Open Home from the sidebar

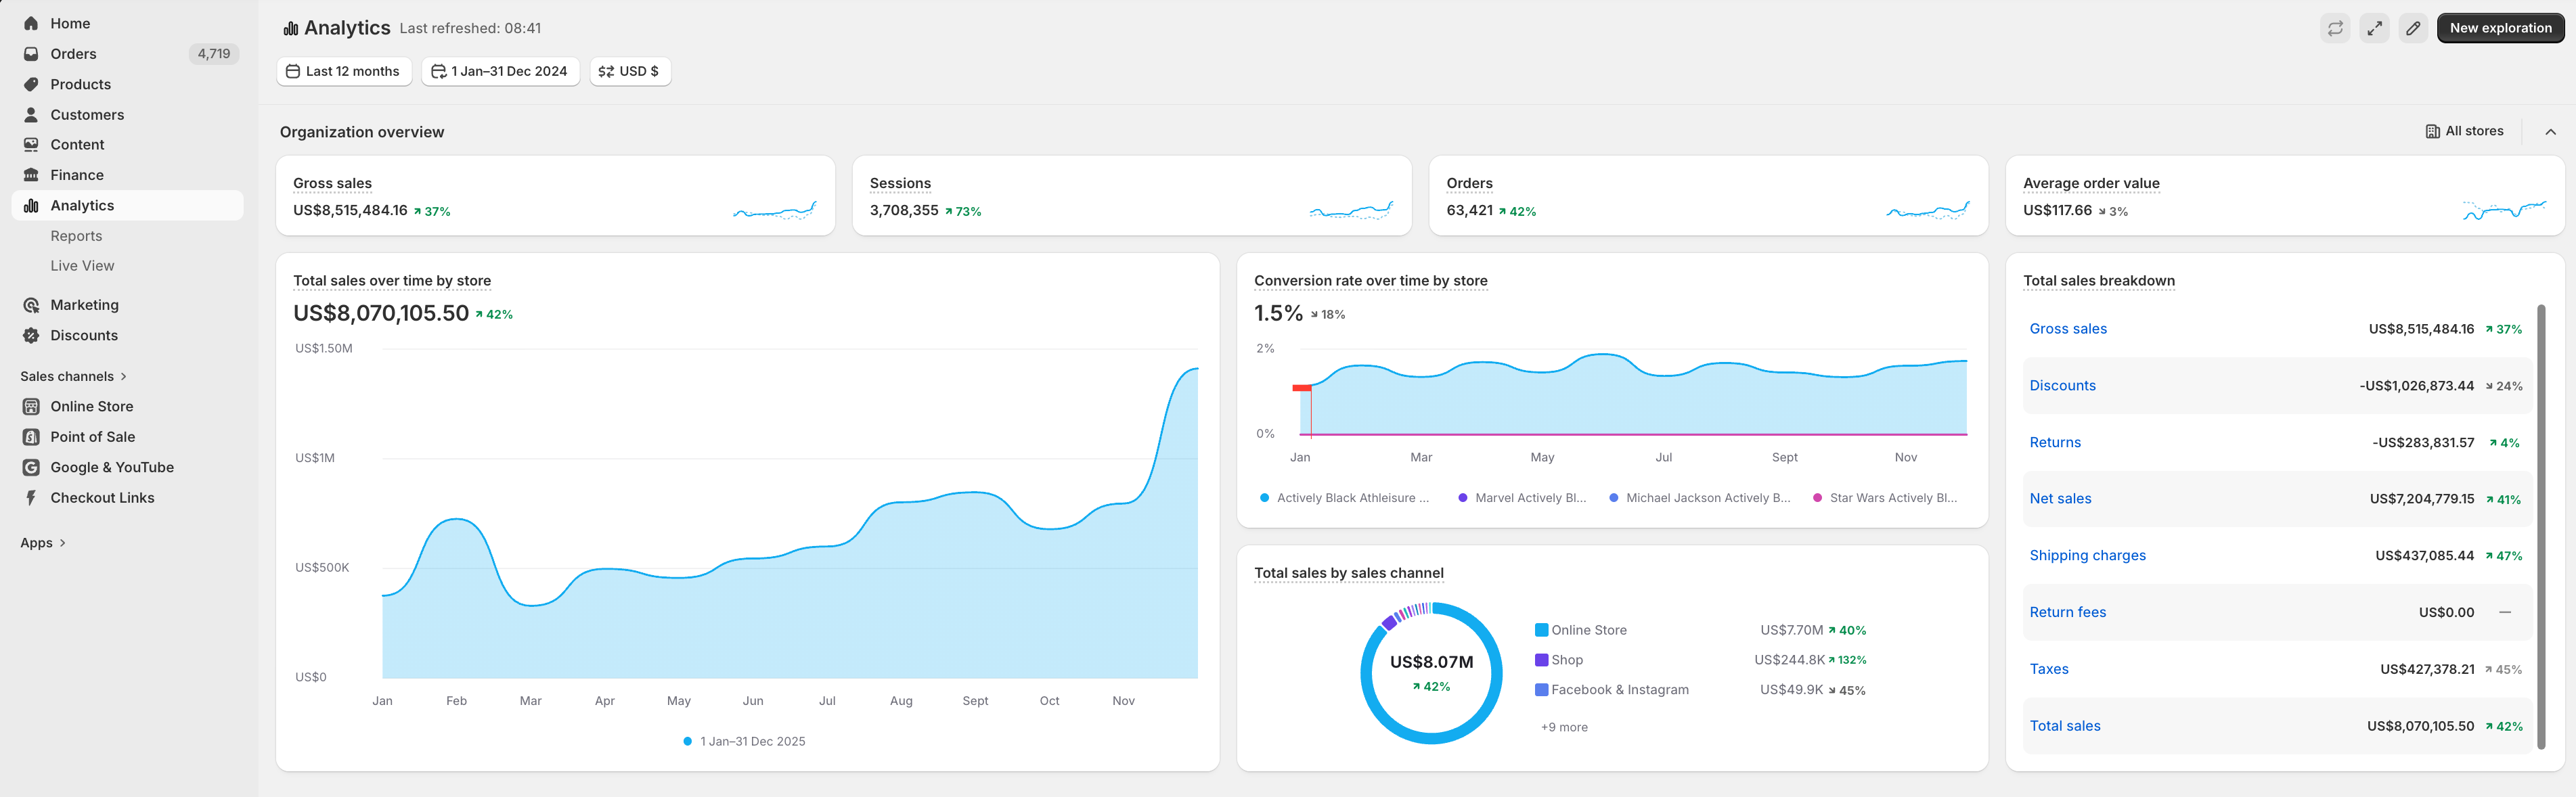coord(69,23)
